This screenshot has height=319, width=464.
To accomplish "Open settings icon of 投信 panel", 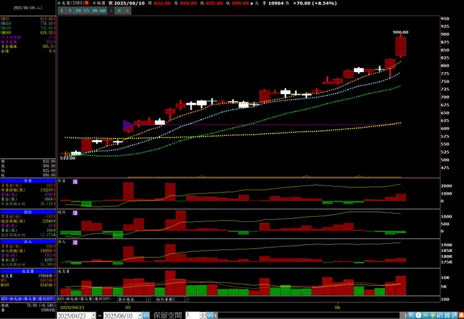I will click(75, 213).
